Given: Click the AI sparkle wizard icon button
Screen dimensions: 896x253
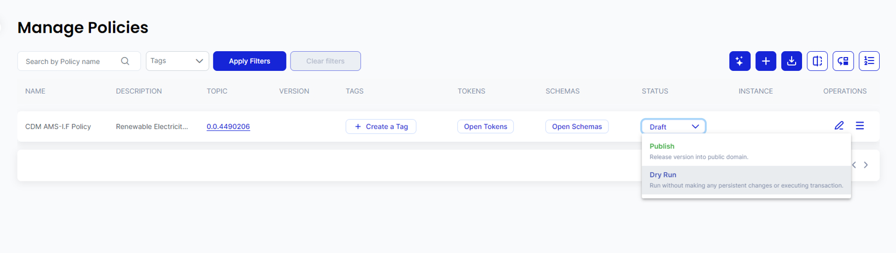Looking at the screenshot, I should pyautogui.click(x=739, y=61).
